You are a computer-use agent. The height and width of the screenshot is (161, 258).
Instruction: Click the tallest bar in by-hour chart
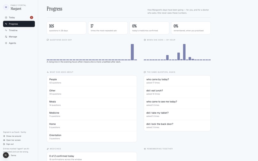[184, 52]
